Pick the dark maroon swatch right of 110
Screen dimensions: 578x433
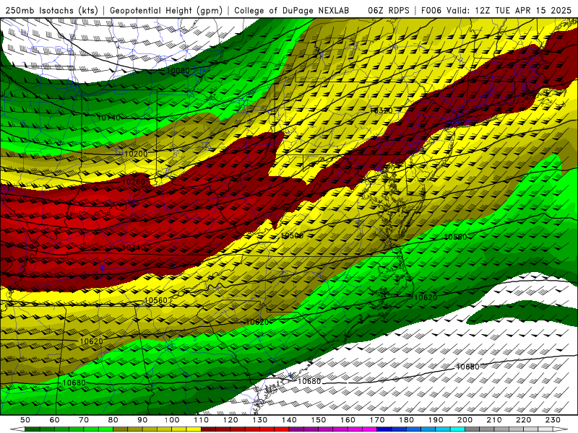pos(208,429)
